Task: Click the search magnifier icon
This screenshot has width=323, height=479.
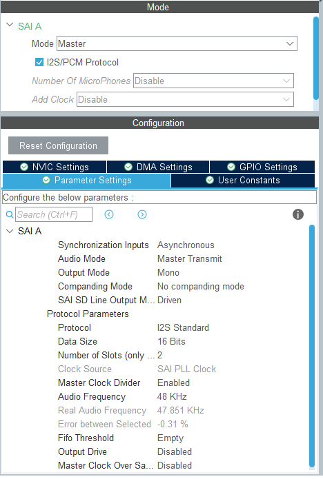Action: 10,214
